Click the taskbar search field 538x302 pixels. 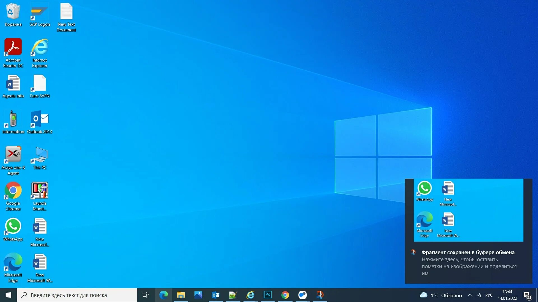[77, 295]
